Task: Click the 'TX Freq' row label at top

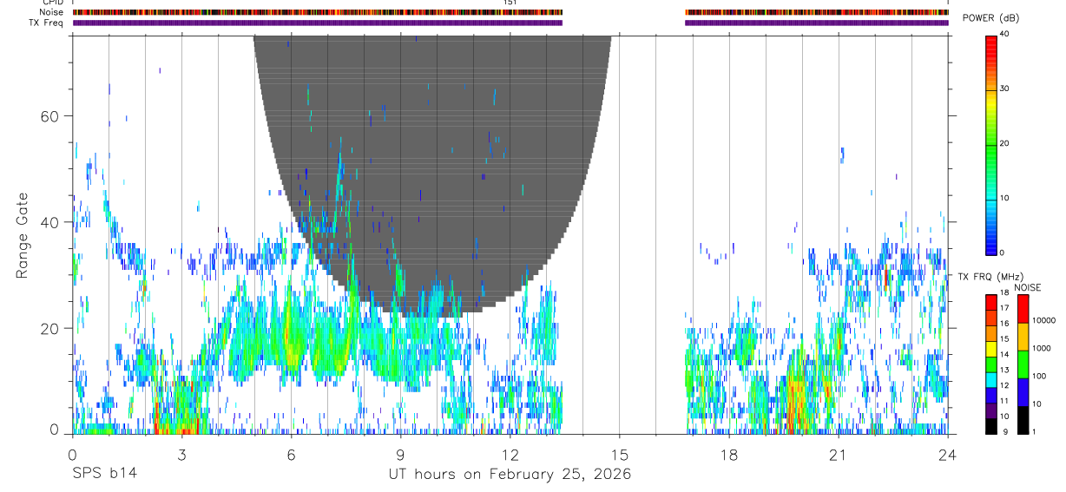Action: (x=46, y=23)
